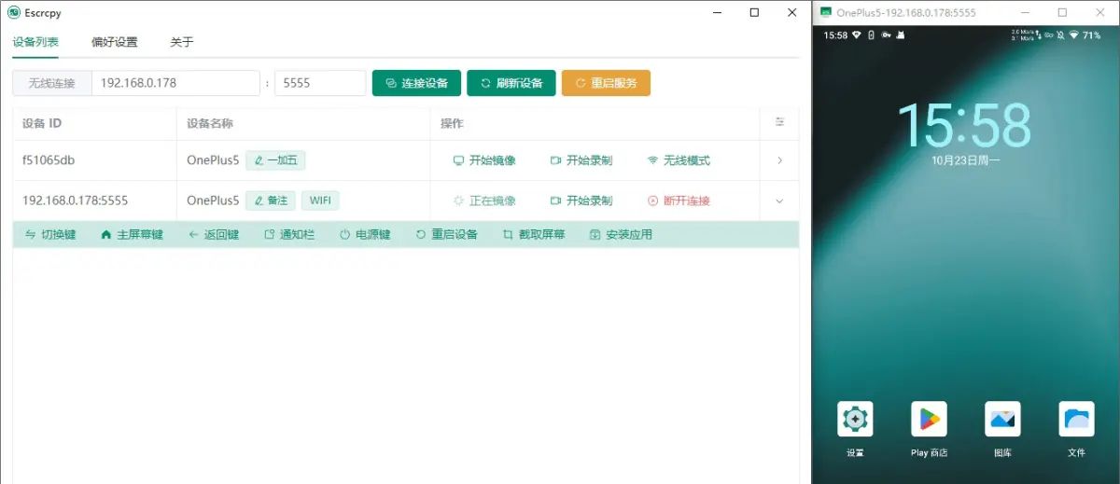Open 文件 app on the phone mirror
The height and width of the screenshot is (484, 1120).
coord(1076,429)
